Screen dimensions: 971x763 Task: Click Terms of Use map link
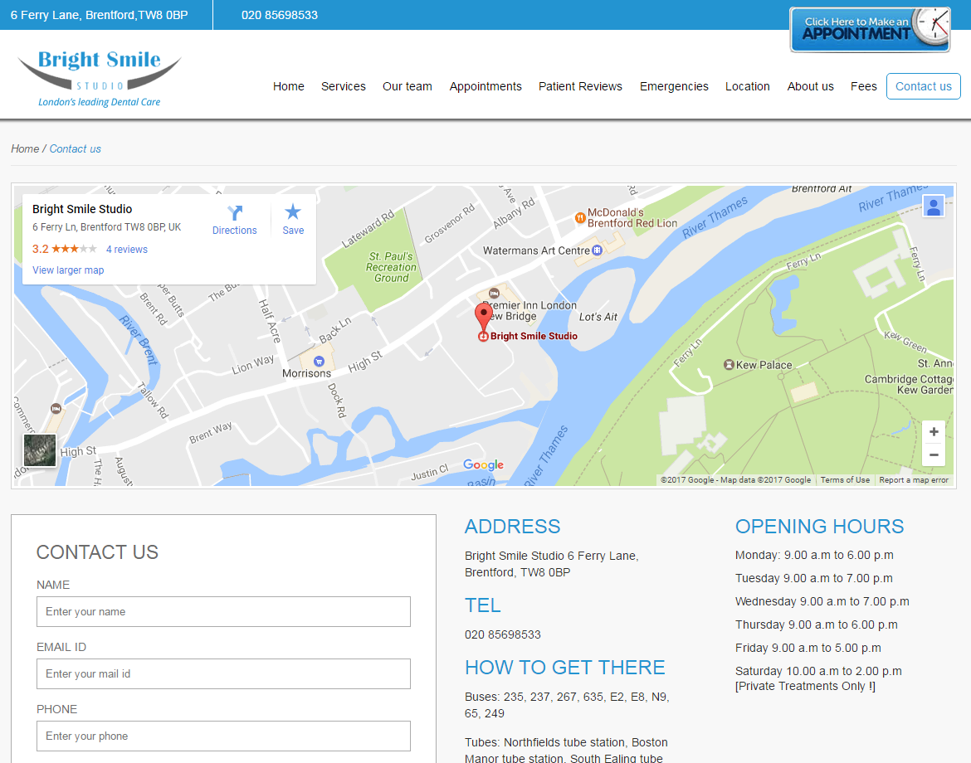(845, 480)
